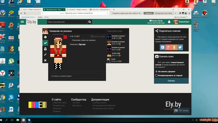This screenshot has width=218, height=123.
Task: Click the red square color swatch
Action: [65, 37]
